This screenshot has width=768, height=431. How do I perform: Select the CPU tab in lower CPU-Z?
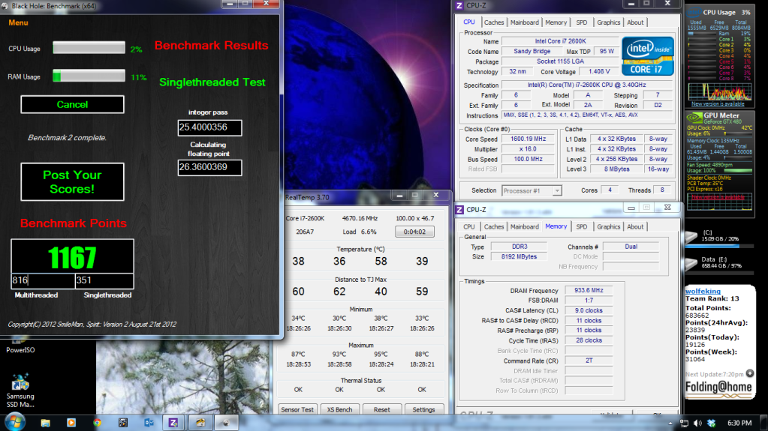468,227
